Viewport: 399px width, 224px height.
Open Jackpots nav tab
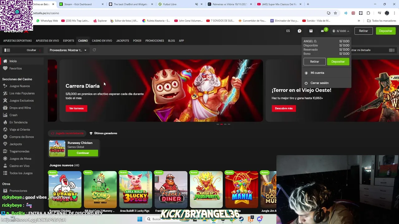click(123, 41)
